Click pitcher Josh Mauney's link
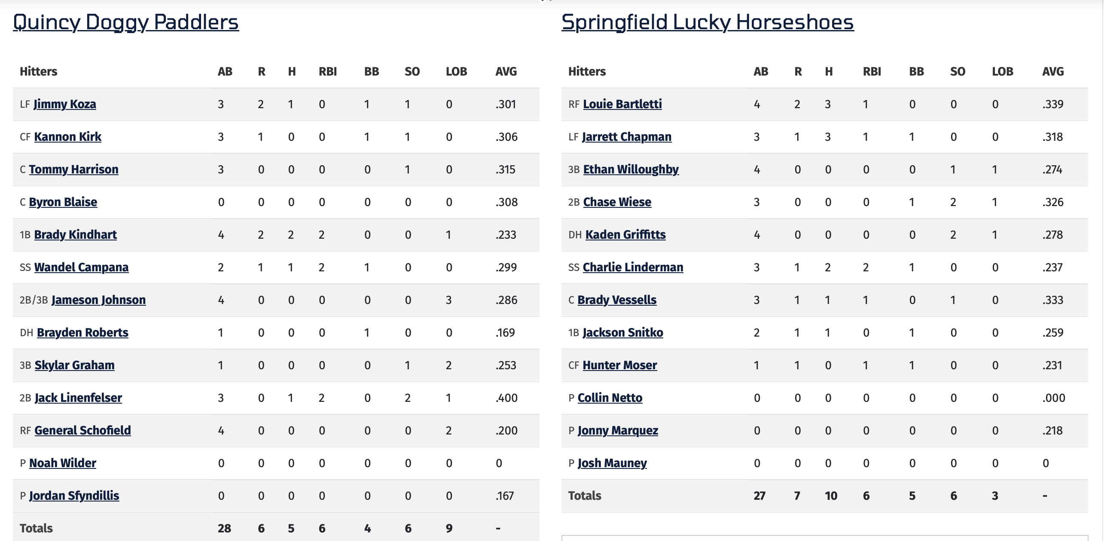This screenshot has width=1104, height=541. (613, 463)
